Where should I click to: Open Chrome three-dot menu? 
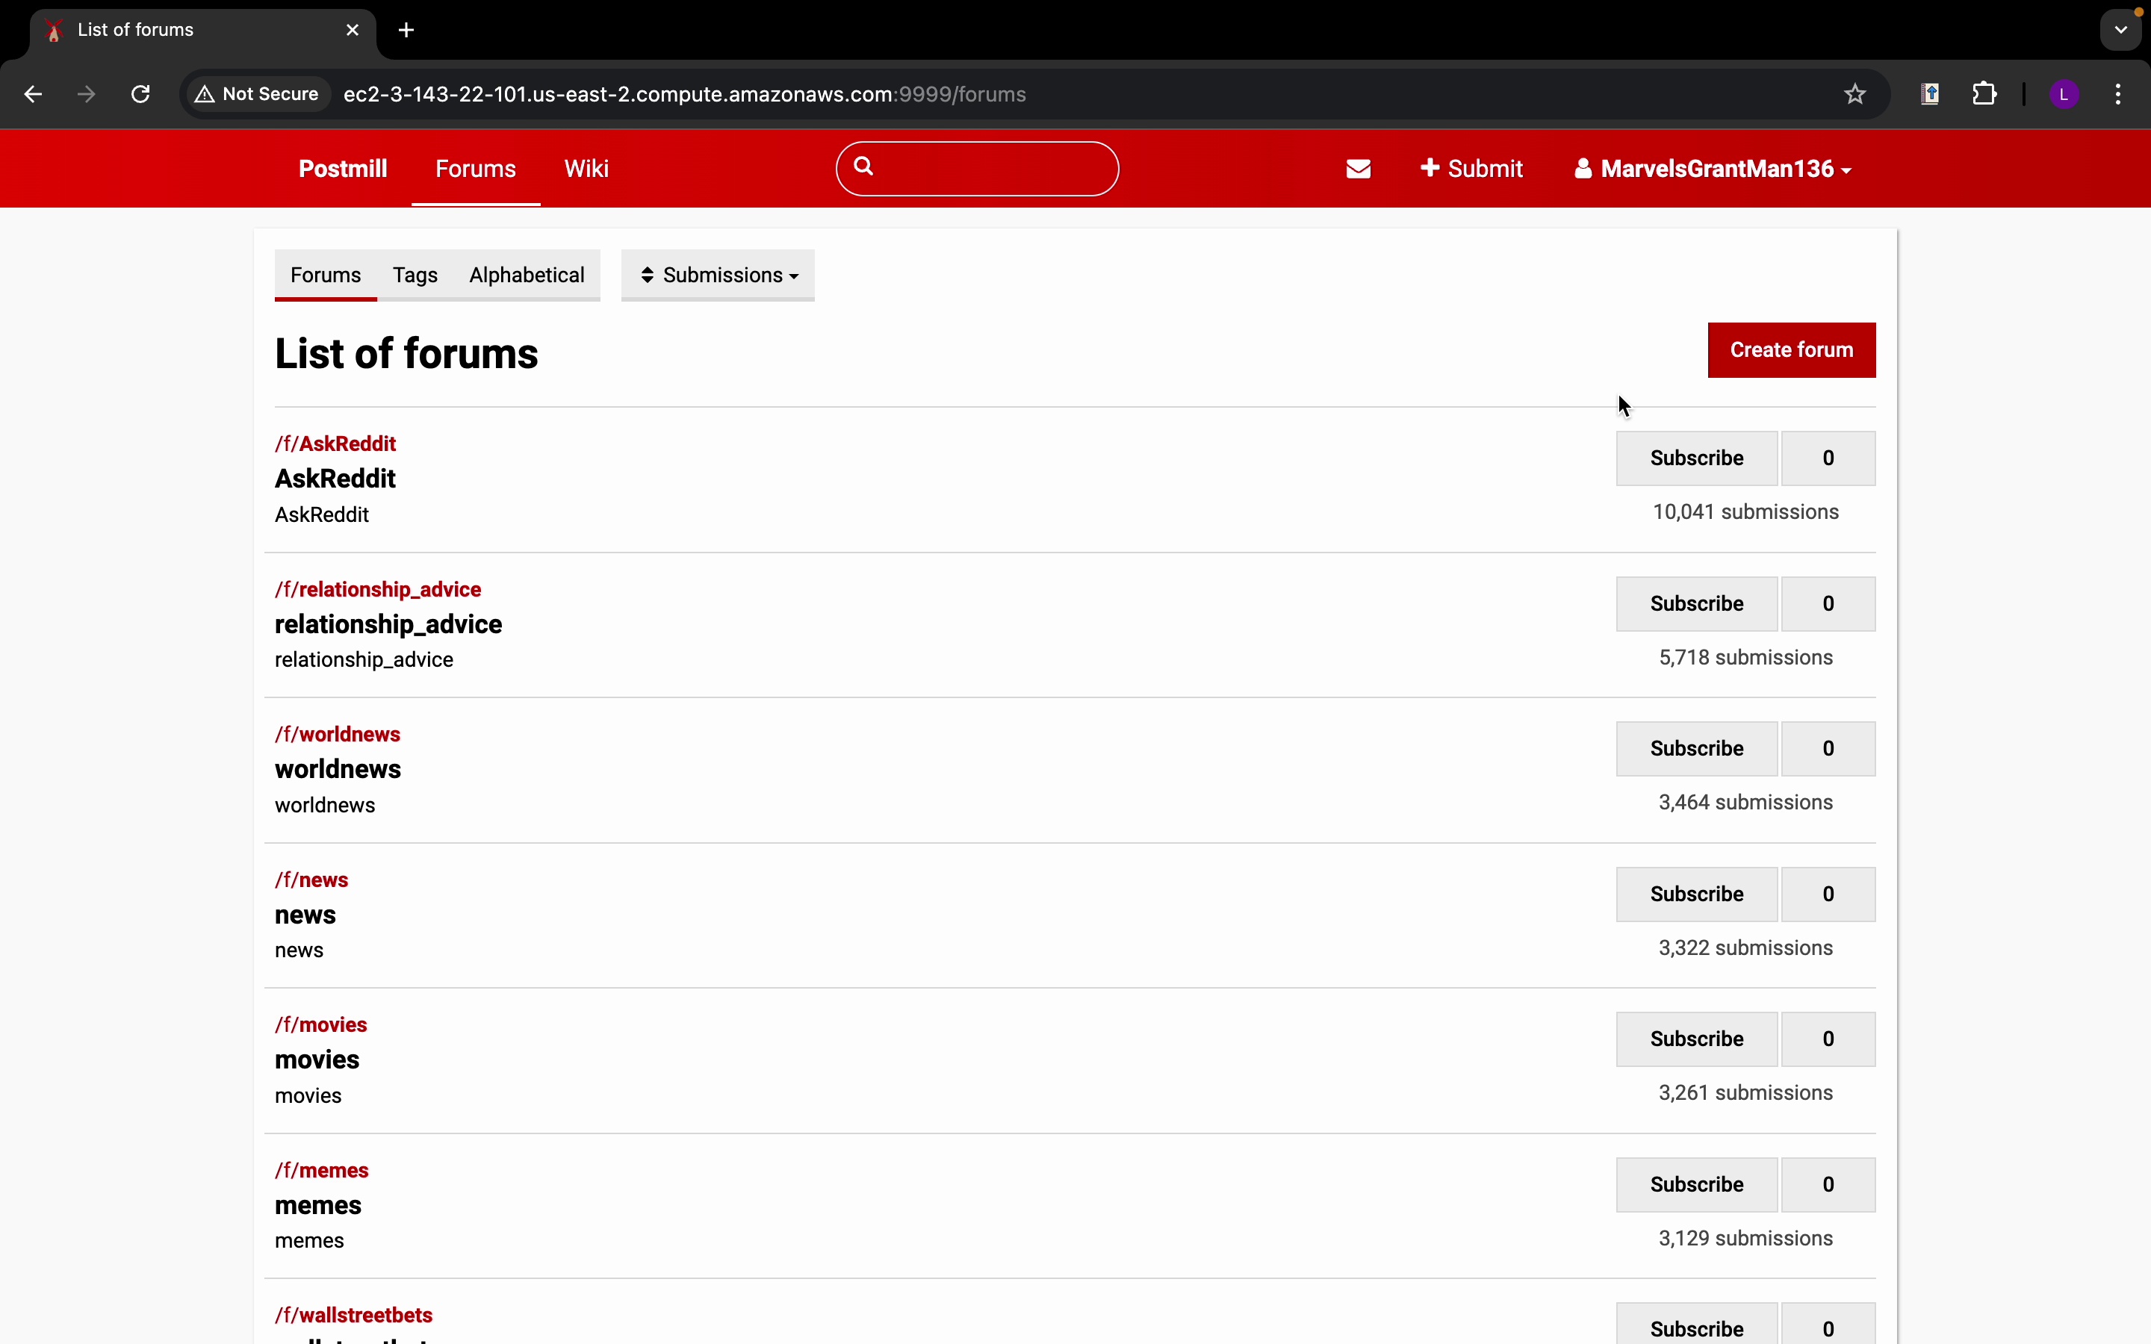coord(2118,94)
